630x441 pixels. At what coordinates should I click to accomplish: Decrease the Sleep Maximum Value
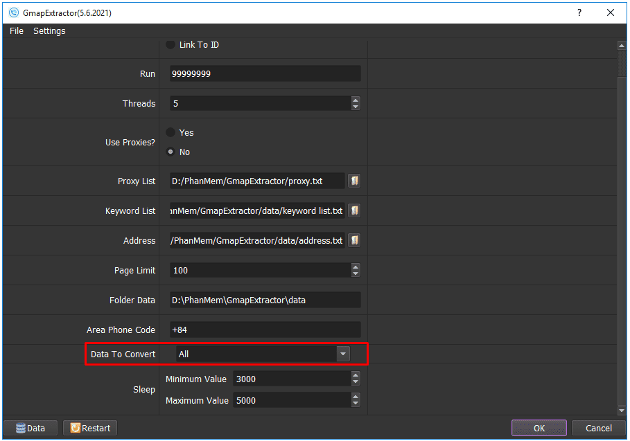tap(355, 404)
